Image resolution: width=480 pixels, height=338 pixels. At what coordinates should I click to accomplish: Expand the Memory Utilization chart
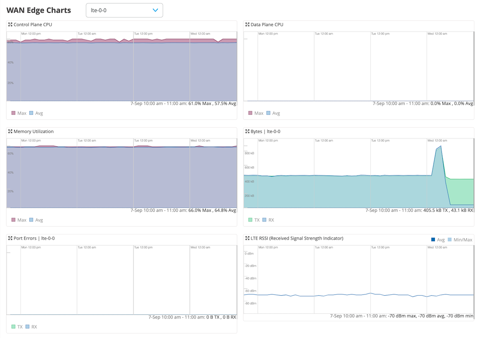(x=10, y=131)
